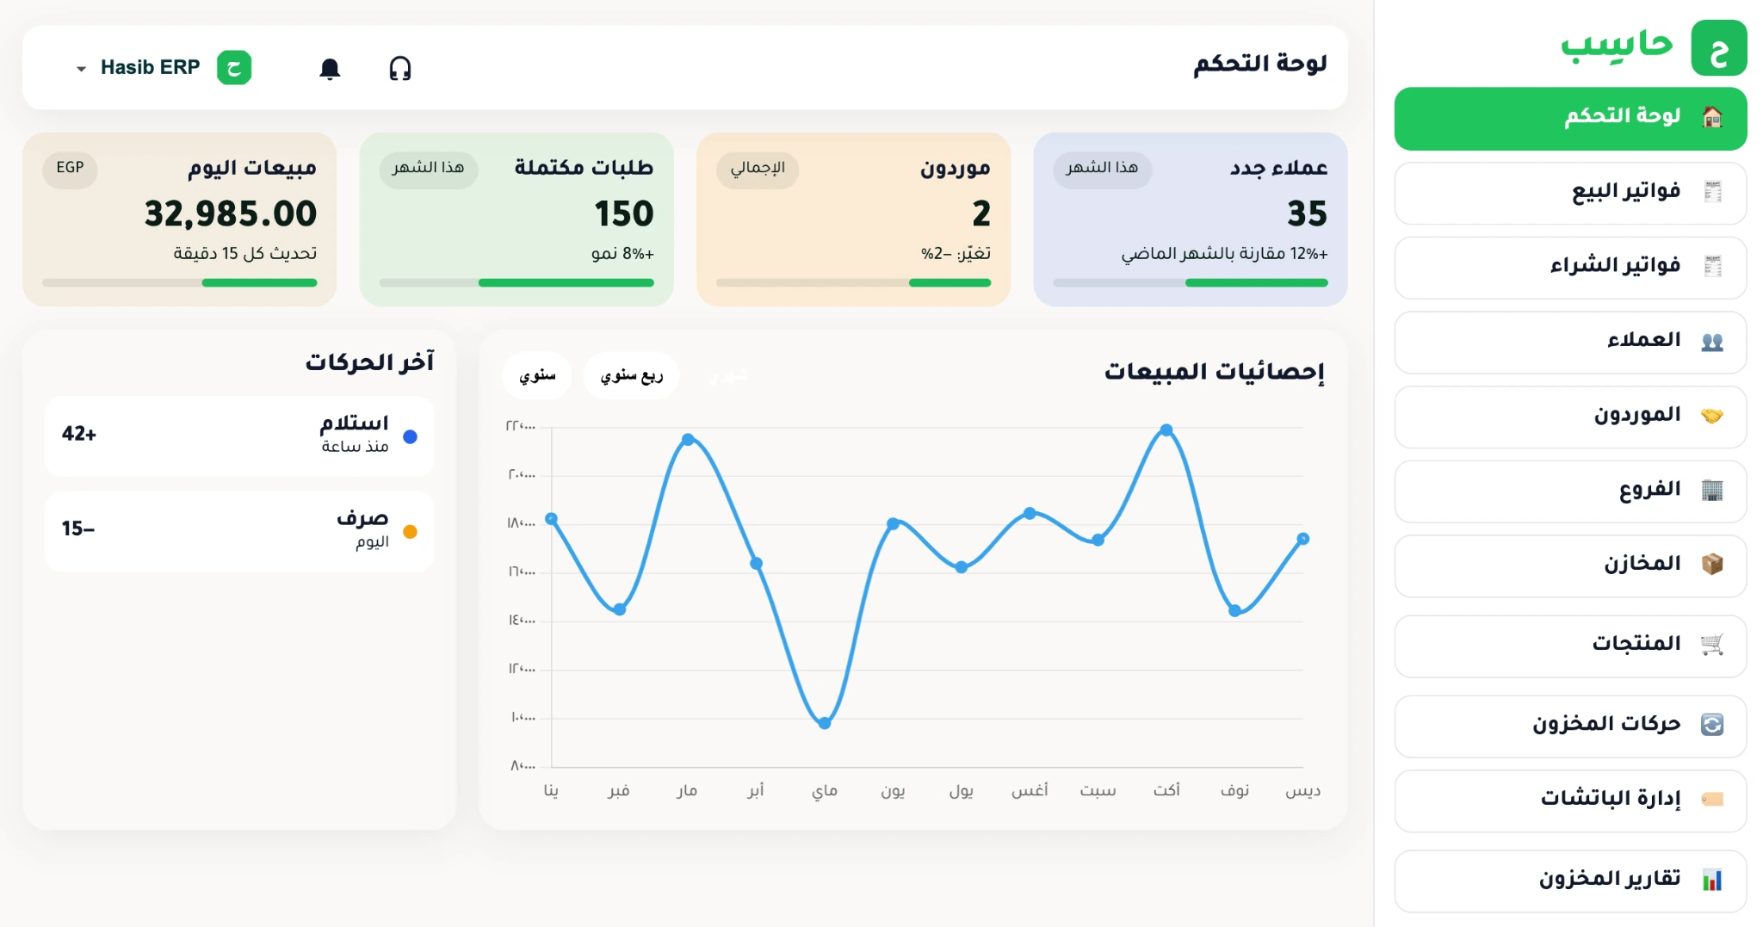The width and height of the screenshot is (1763, 927).
Task: Click the headset support icon
Action: (x=400, y=68)
